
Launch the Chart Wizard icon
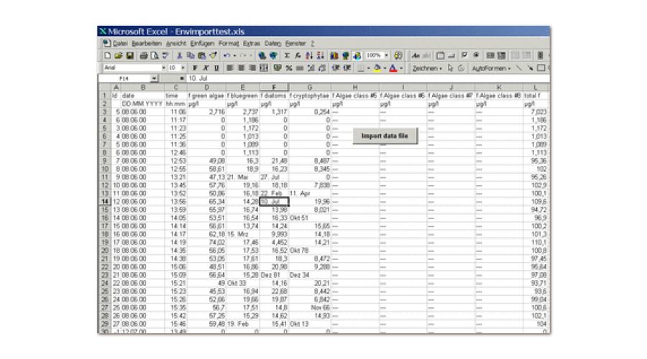coord(334,55)
